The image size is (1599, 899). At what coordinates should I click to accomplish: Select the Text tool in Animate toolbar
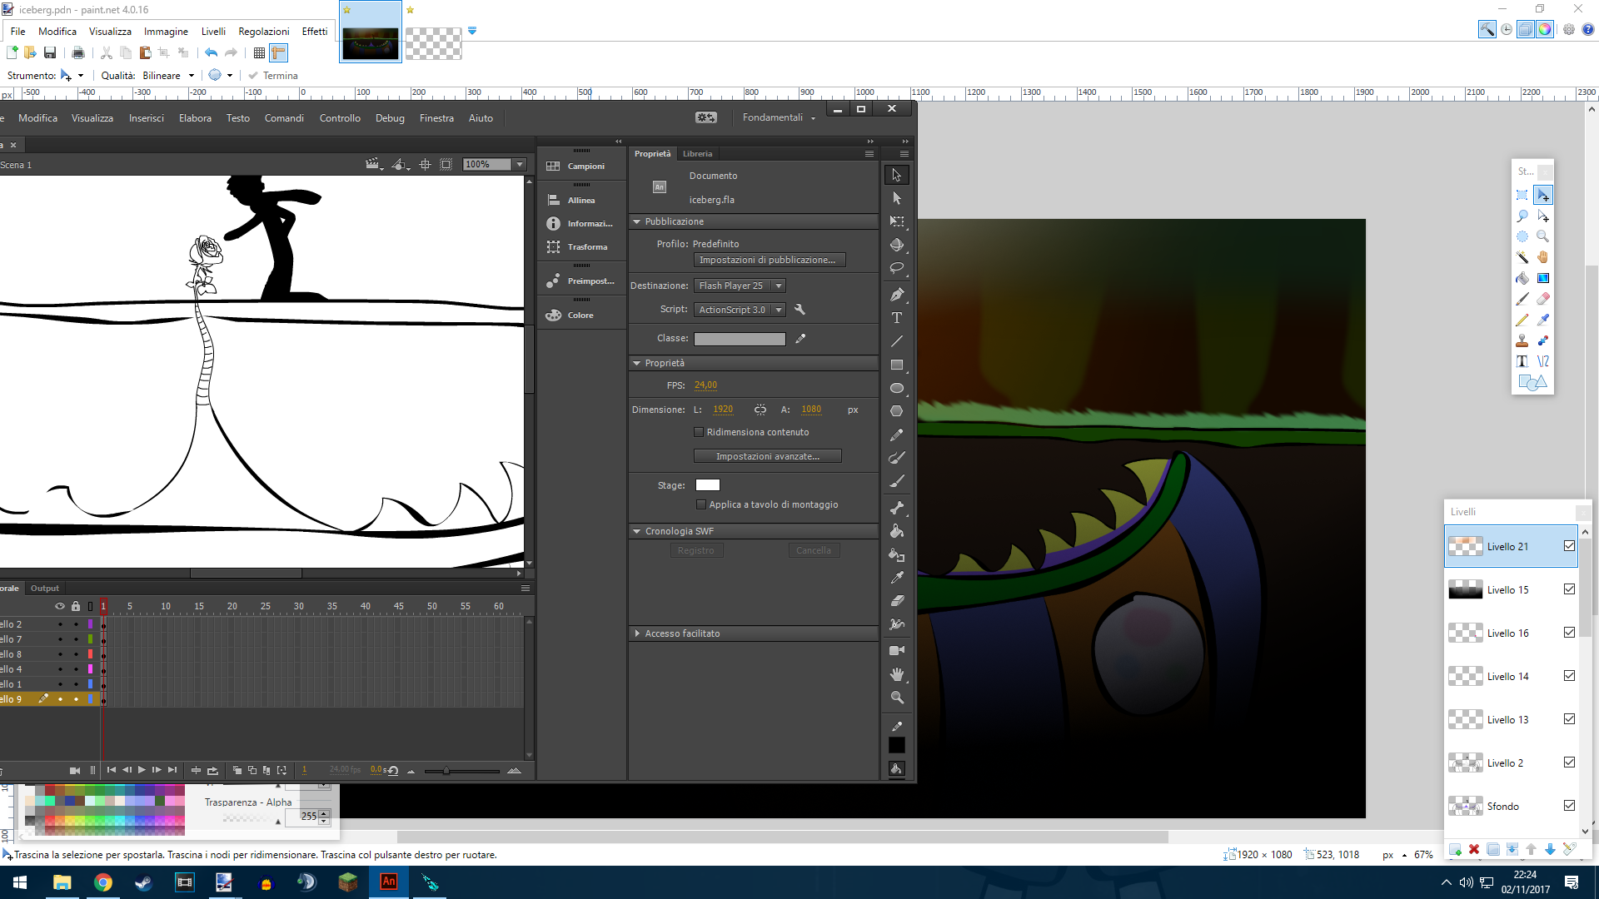pyautogui.click(x=897, y=318)
